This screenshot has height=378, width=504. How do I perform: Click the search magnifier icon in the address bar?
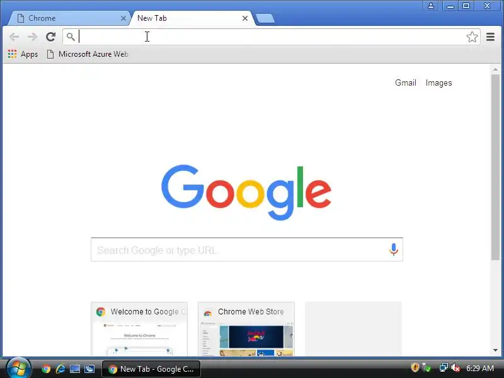[71, 37]
